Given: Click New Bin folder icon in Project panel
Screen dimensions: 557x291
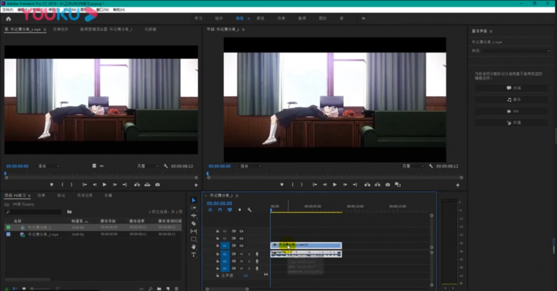Looking at the screenshot, I should coord(159,288).
